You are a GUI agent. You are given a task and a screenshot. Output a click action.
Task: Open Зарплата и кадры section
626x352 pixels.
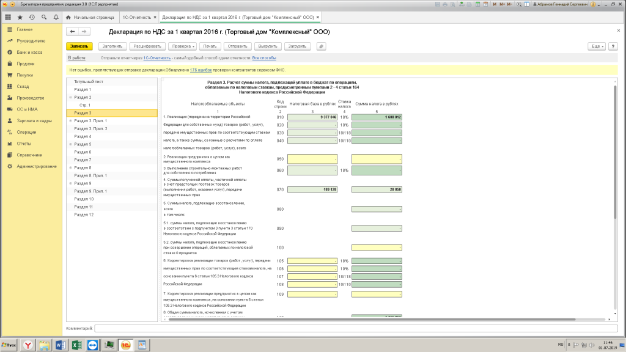(x=34, y=120)
